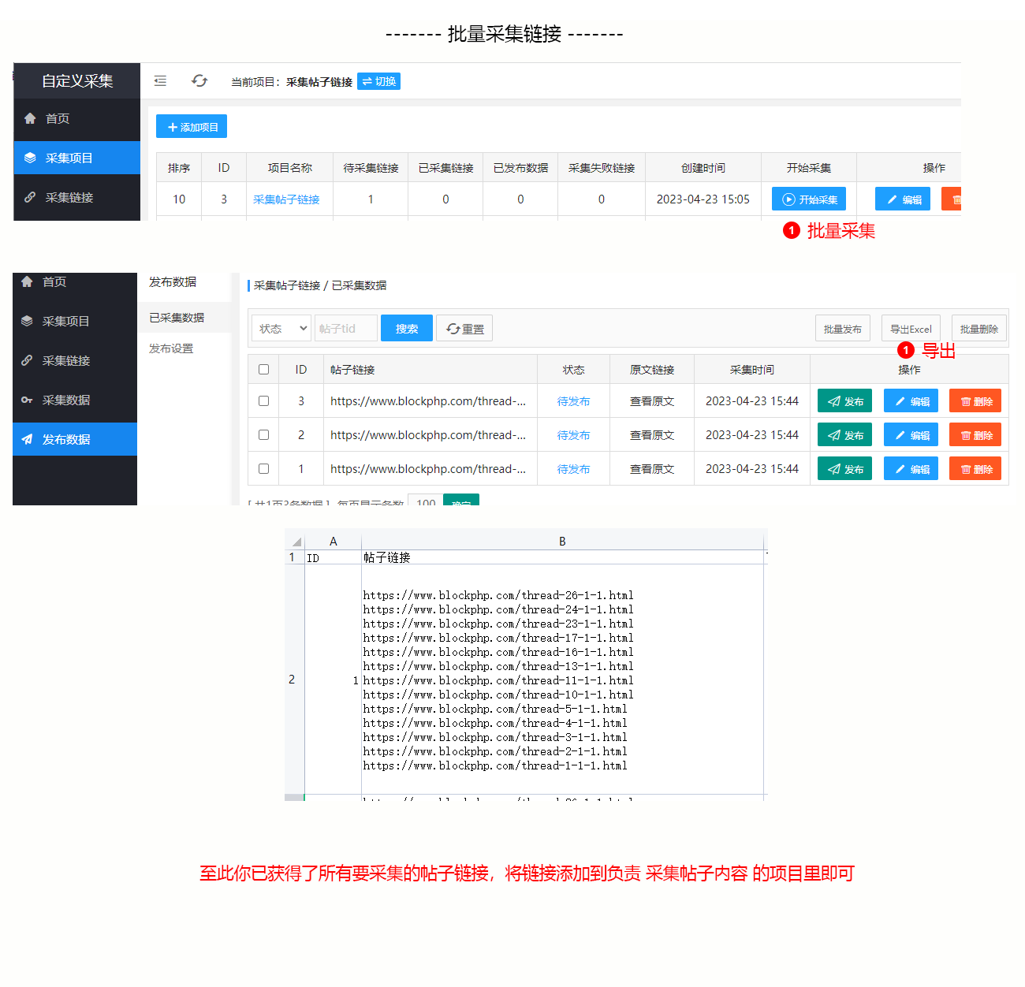Screen dimensions: 1025x987
Task: Select 采集项目 in the top sidebar
Action: 76,158
